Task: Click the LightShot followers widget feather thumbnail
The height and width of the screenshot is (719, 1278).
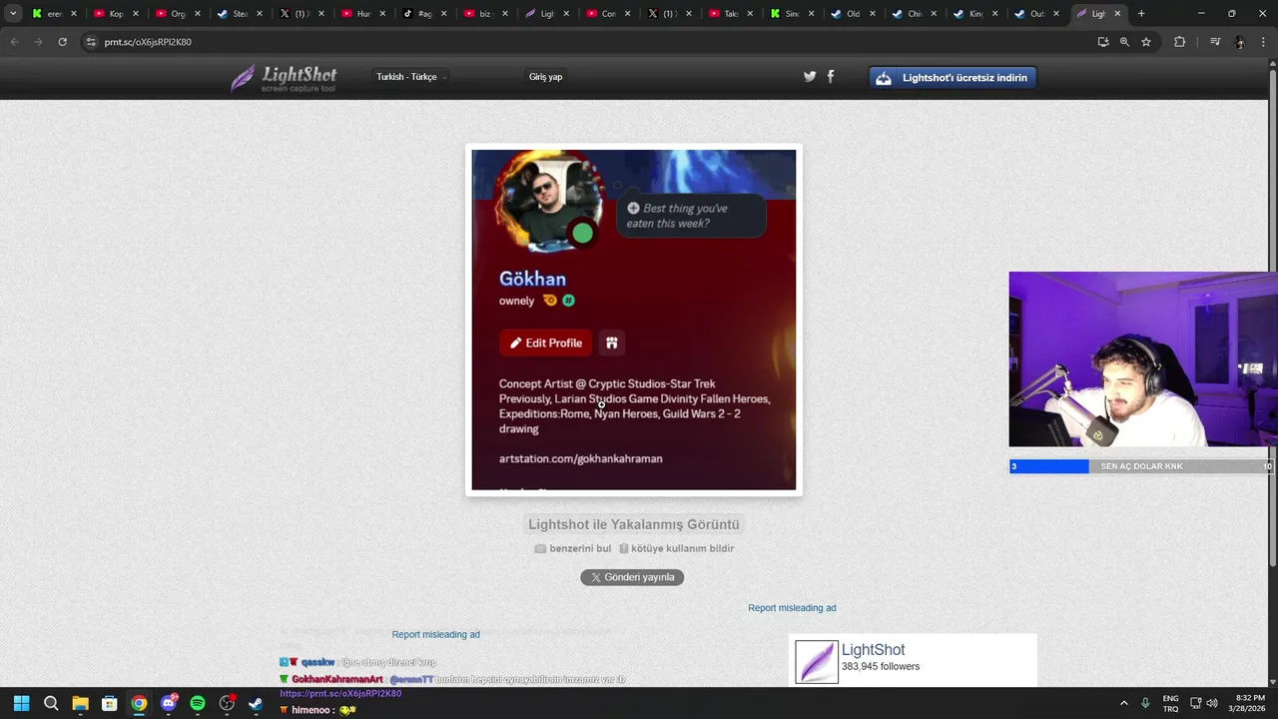Action: 817,662
